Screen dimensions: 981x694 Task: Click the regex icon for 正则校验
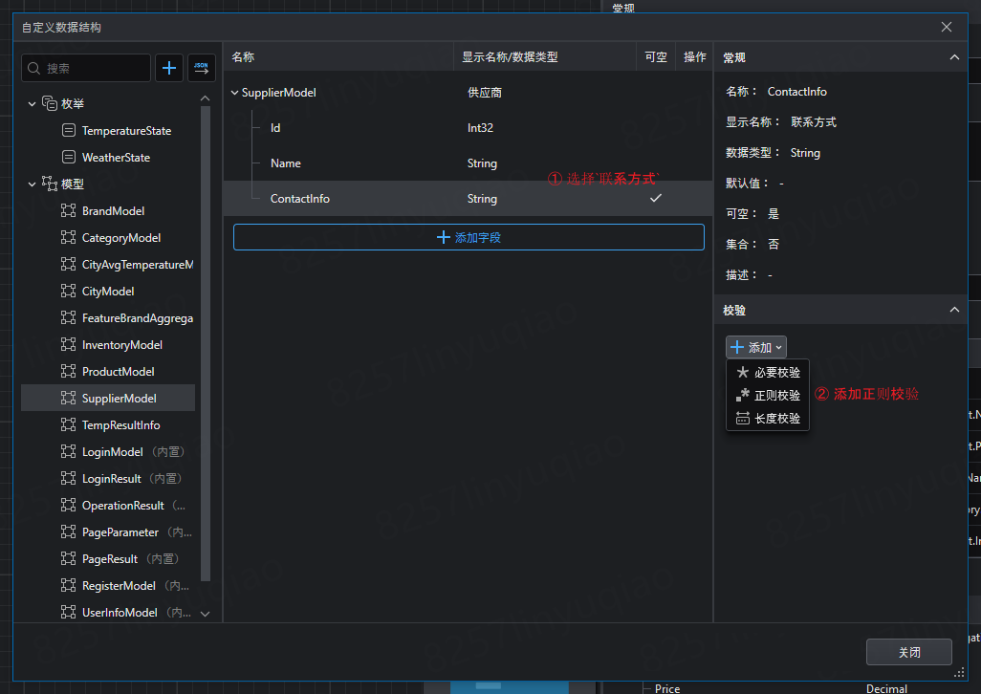coord(743,395)
